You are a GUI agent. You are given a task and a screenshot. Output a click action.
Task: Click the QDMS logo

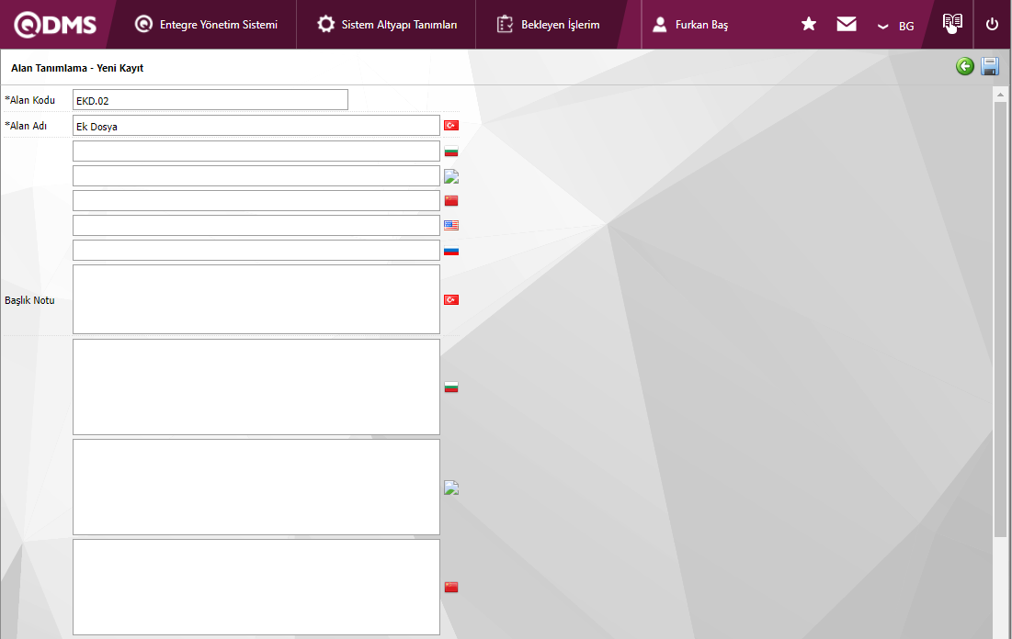tap(55, 25)
